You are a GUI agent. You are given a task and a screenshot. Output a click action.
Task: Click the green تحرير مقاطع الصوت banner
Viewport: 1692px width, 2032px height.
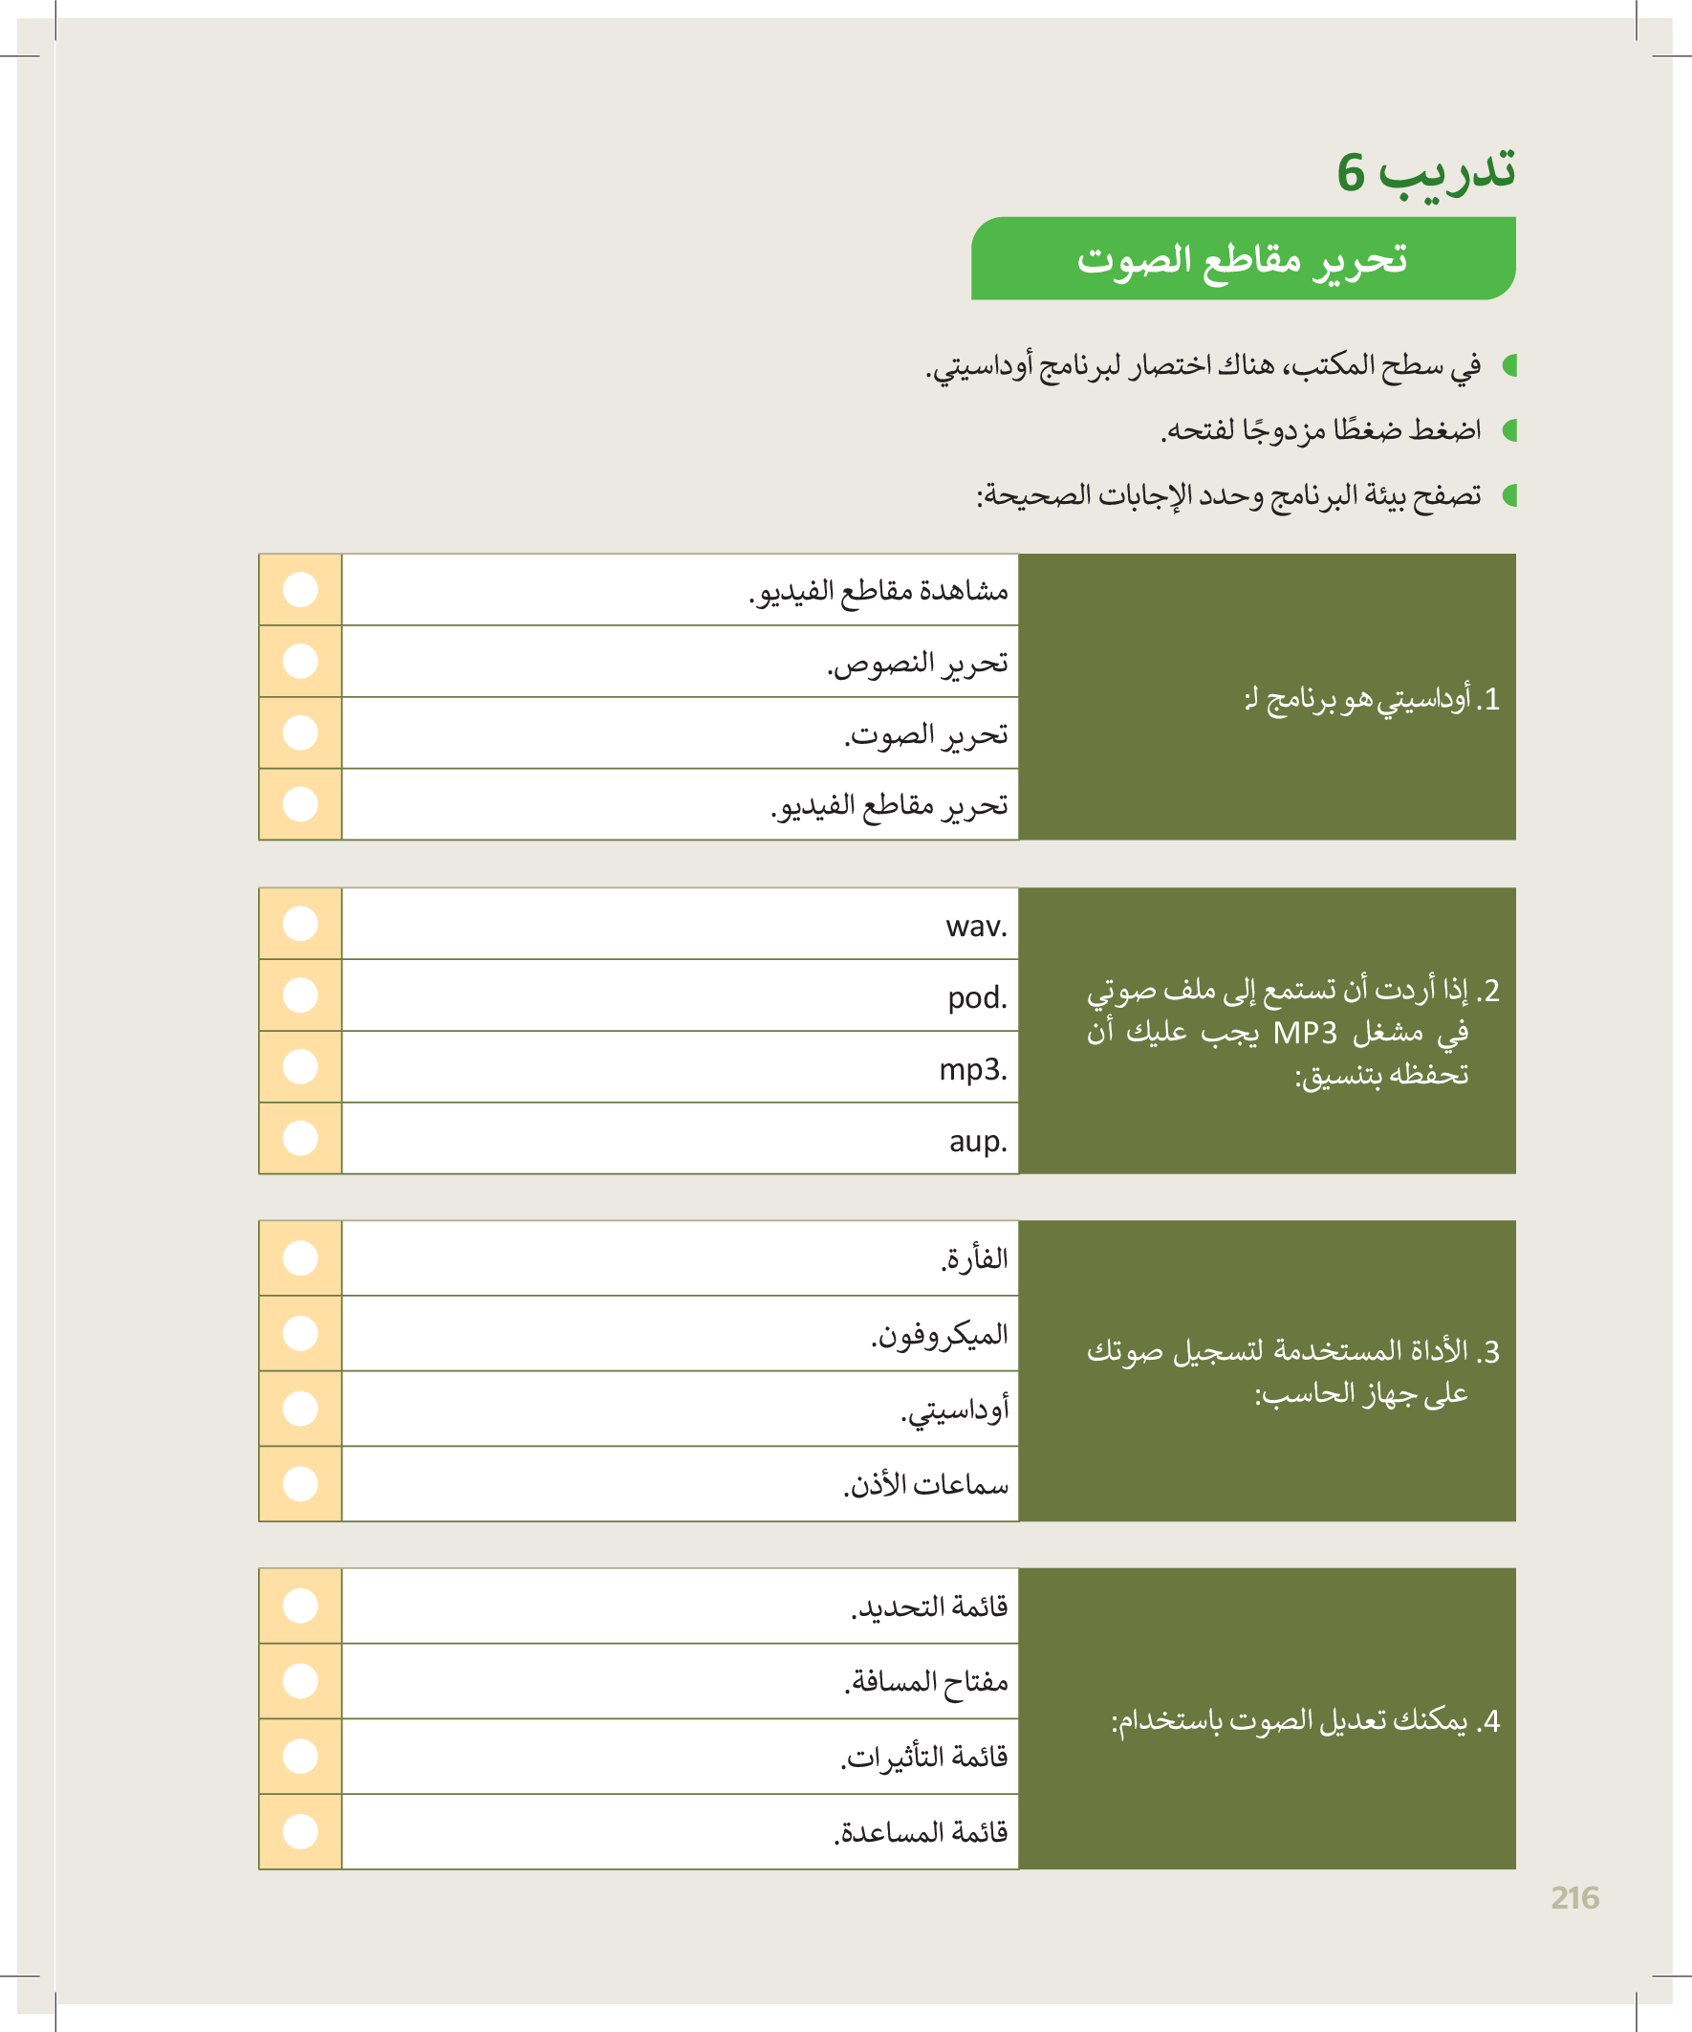coord(1242,258)
